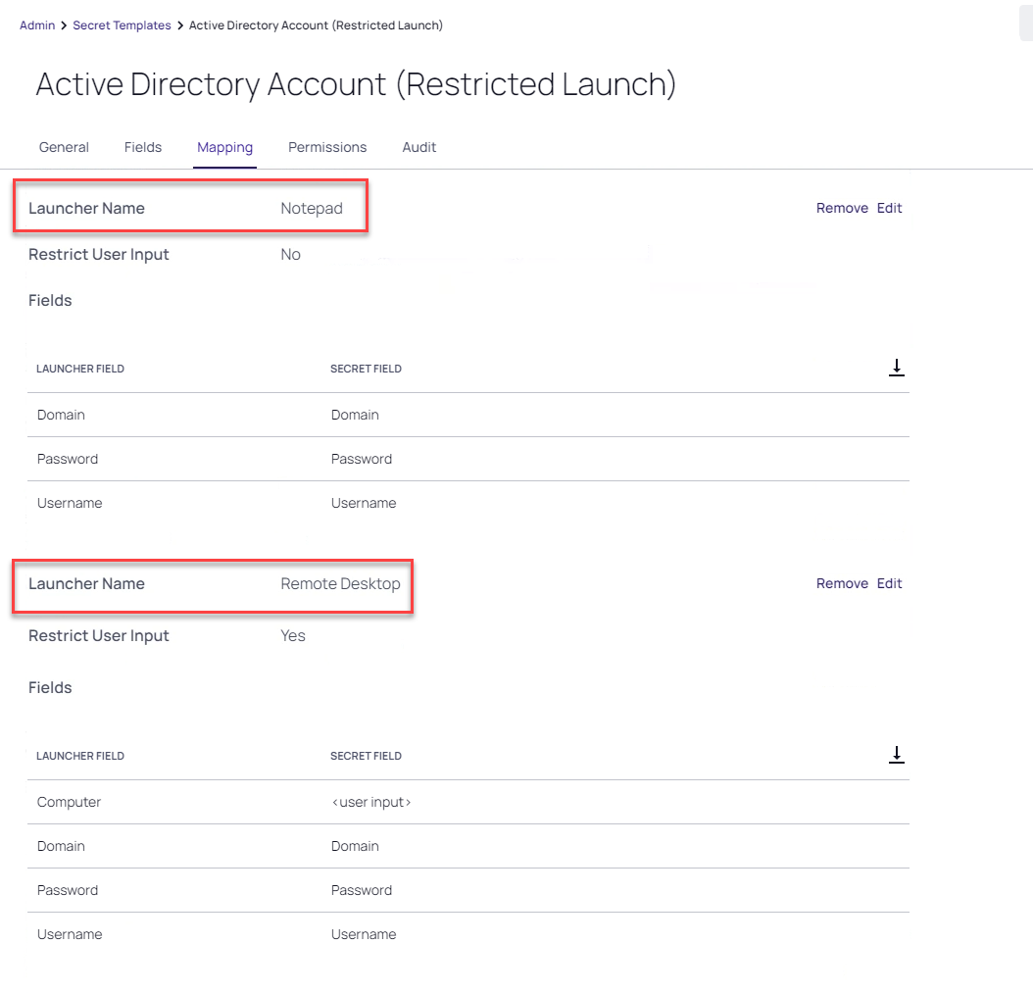The height and width of the screenshot is (993, 1033).
Task: Open the General tab
Action: tap(64, 147)
